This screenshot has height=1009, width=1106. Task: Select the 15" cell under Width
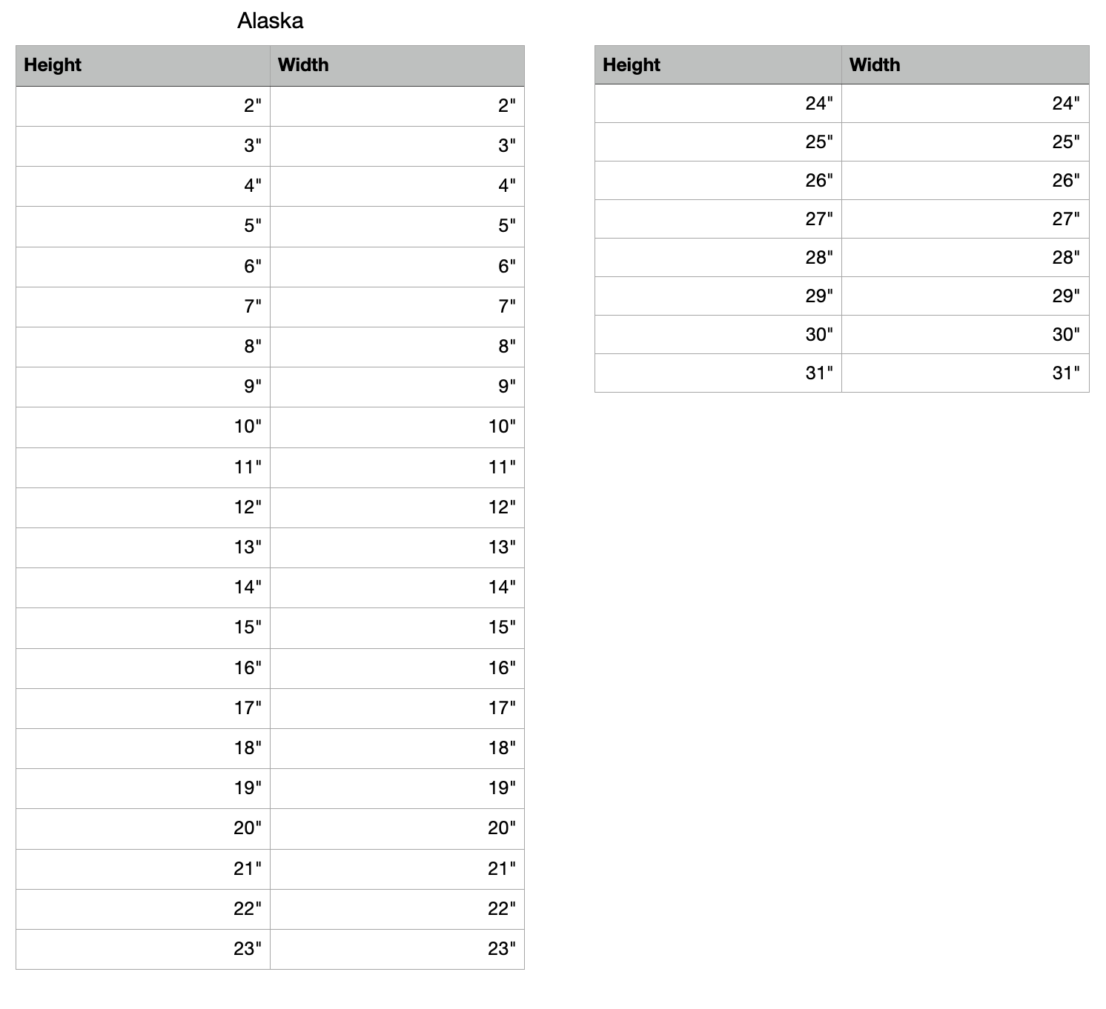pyautogui.click(x=397, y=627)
